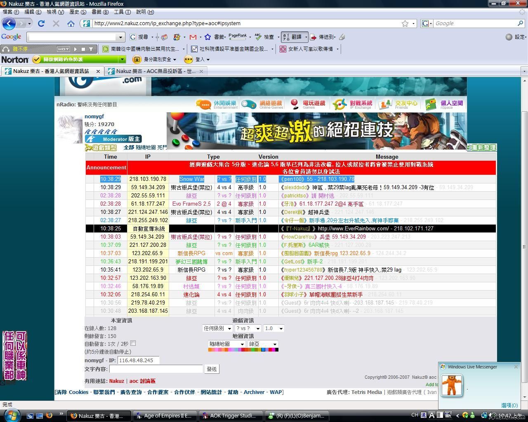Click the nomygf username link

(x=94, y=117)
